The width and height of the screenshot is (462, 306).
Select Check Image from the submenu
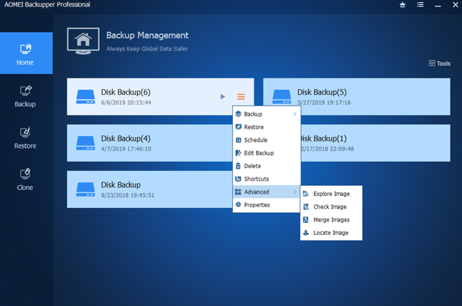[331, 207]
